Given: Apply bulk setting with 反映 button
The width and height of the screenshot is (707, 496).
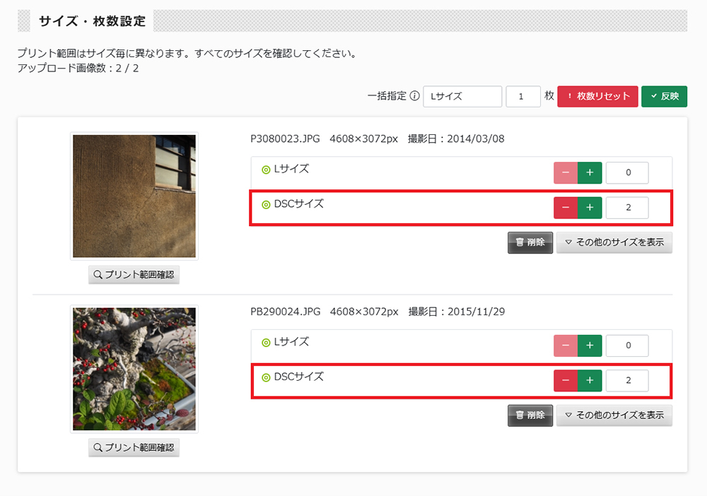Looking at the screenshot, I should 664,97.
